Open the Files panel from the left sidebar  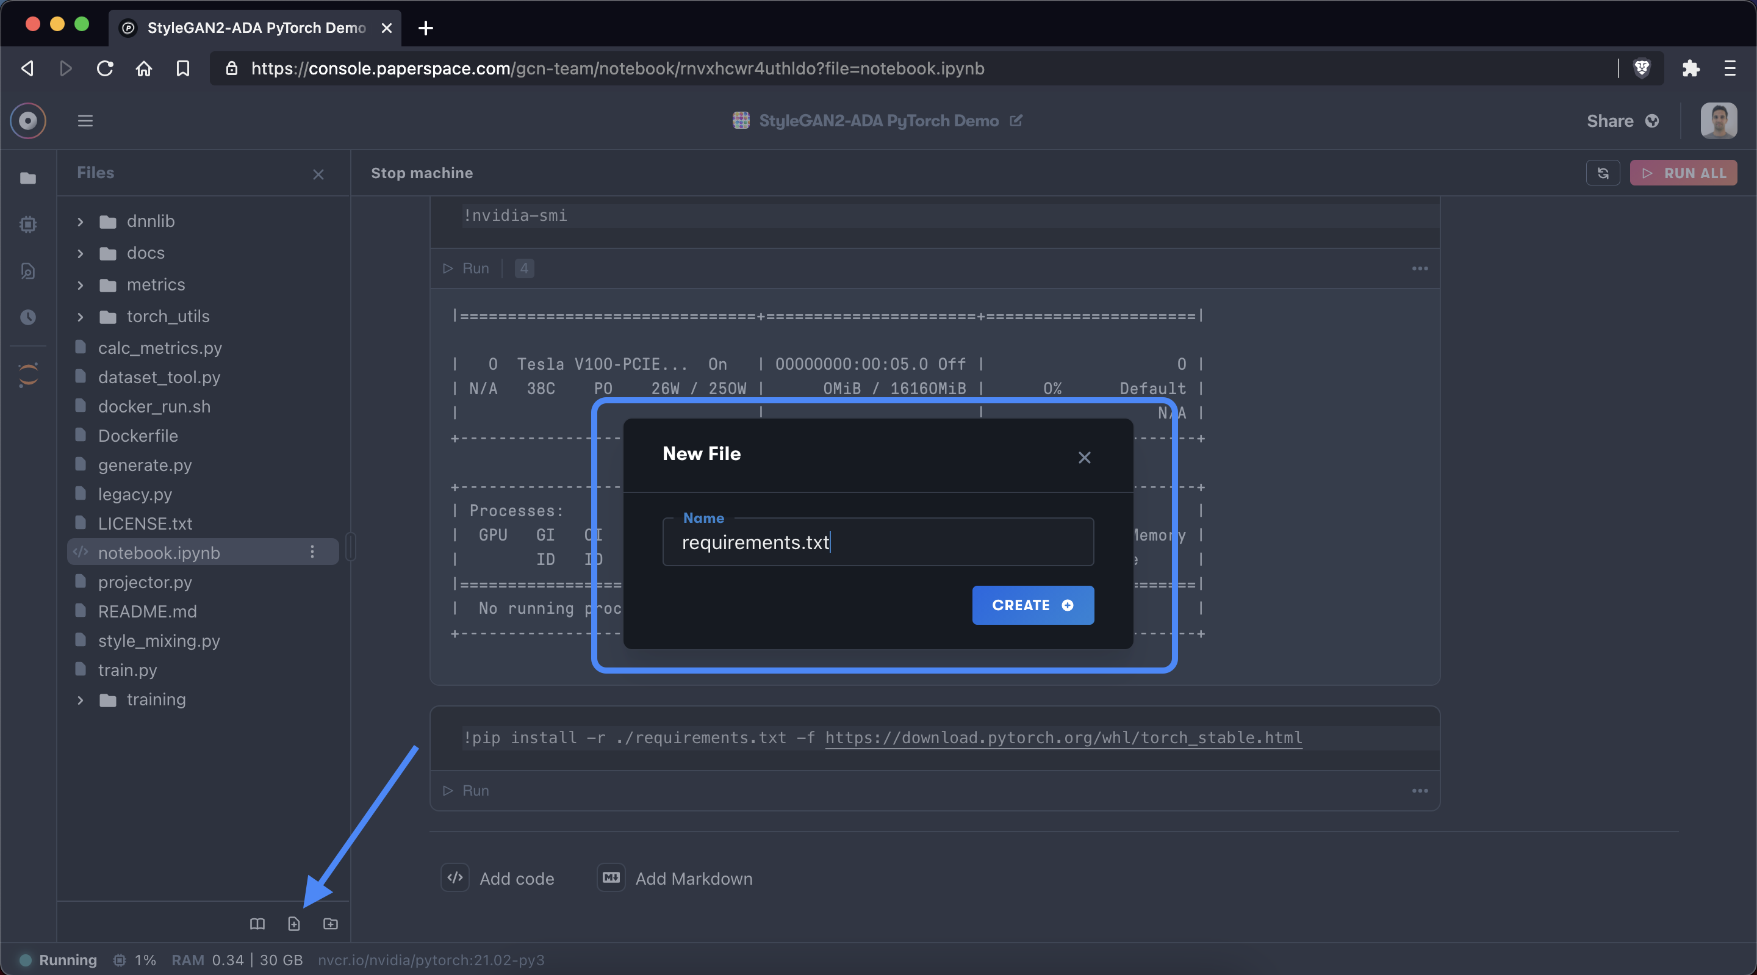click(28, 179)
